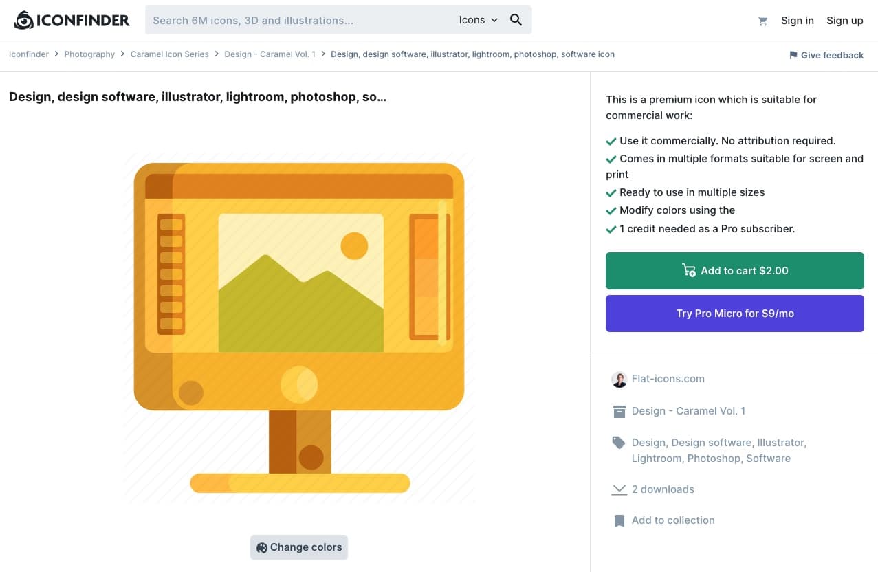Screen dimensions: 878x572
Task: Click the Design tag
Action: (648, 443)
